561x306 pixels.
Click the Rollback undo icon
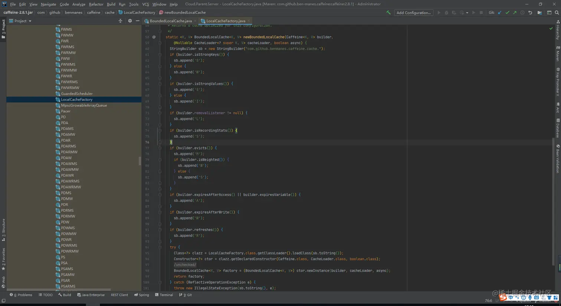530,13
